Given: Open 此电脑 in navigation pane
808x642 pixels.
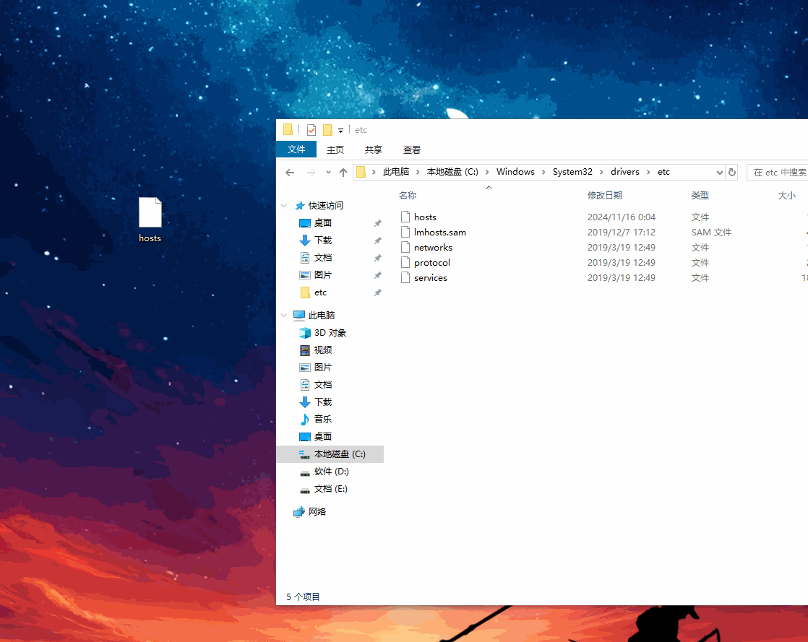Looking at the screenshot, I should coord(322,315).
